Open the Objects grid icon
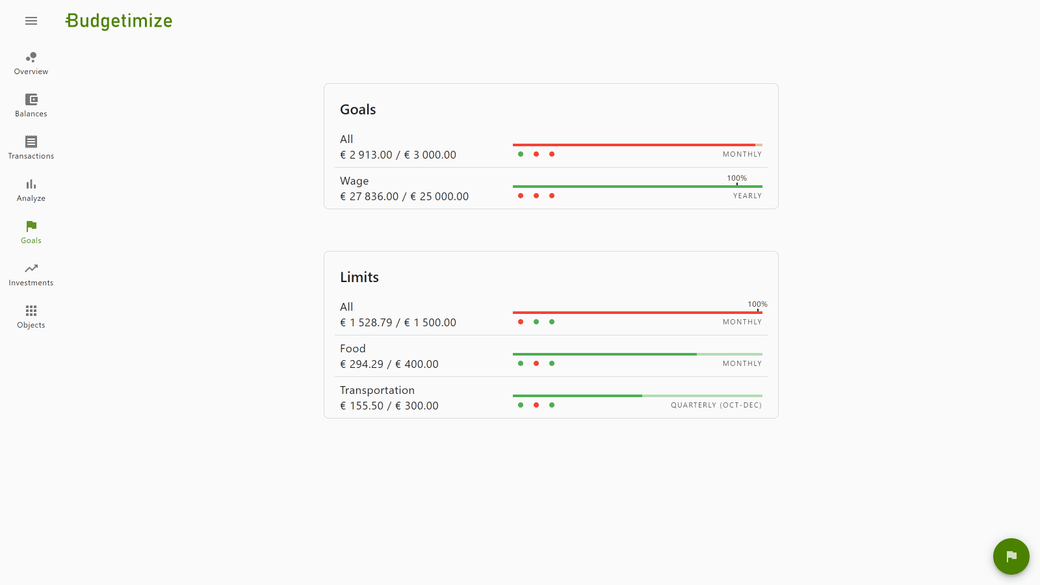This screenshot has height=585, width=1040. click(31, 311)
